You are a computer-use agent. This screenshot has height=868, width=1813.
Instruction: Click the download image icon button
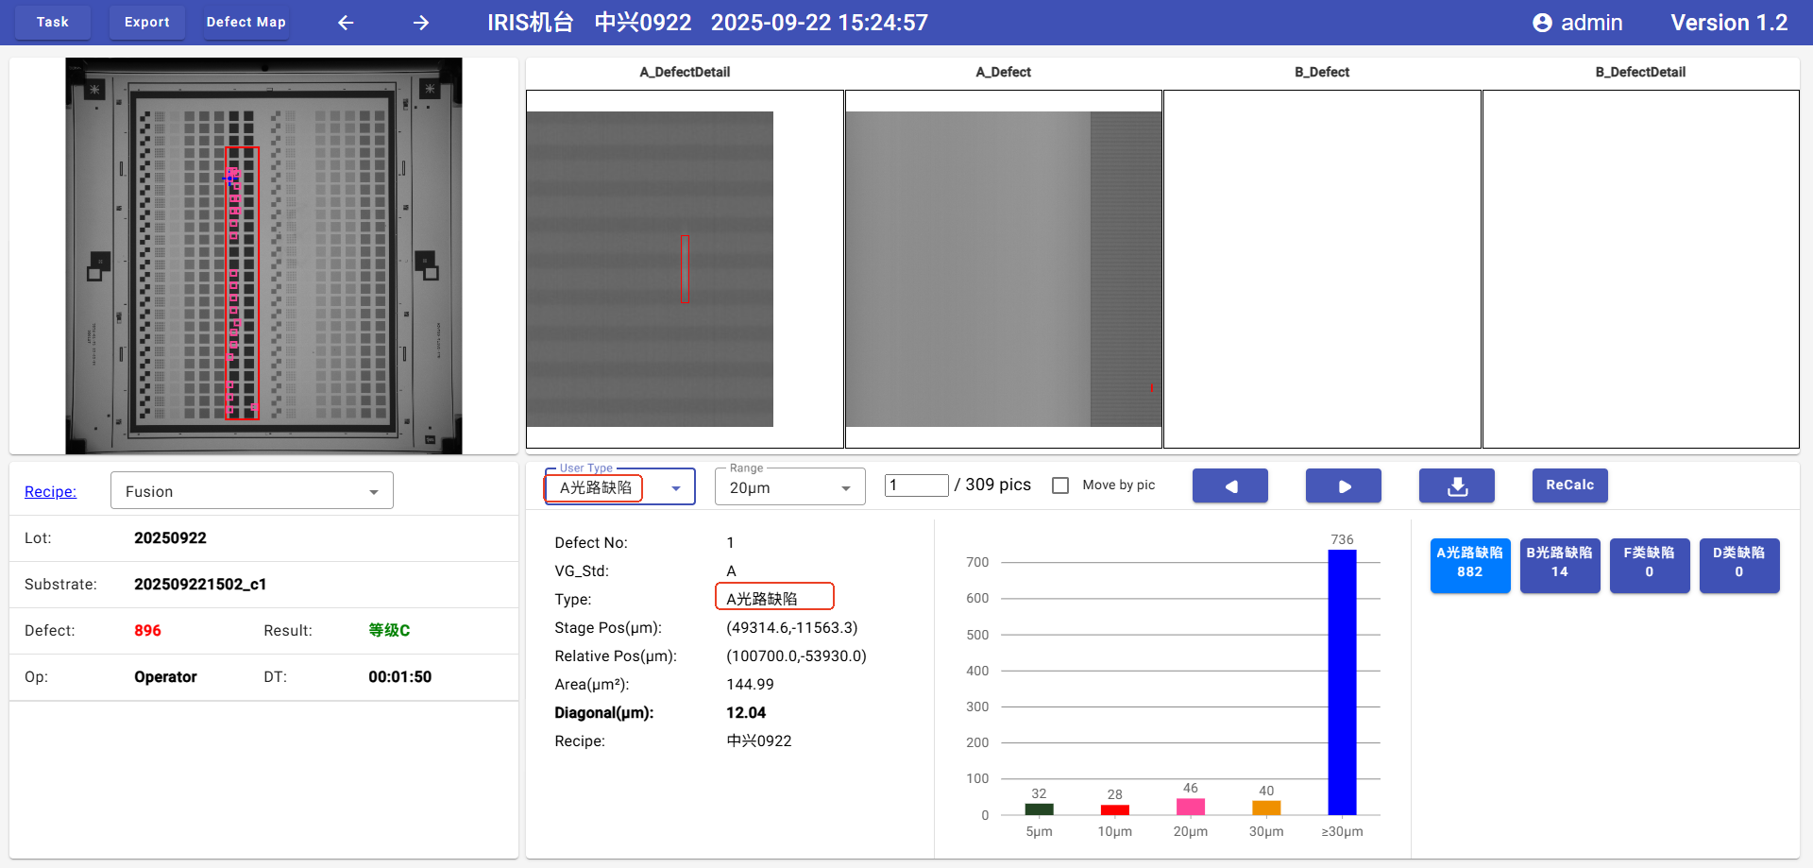(x=1456, y=486)
